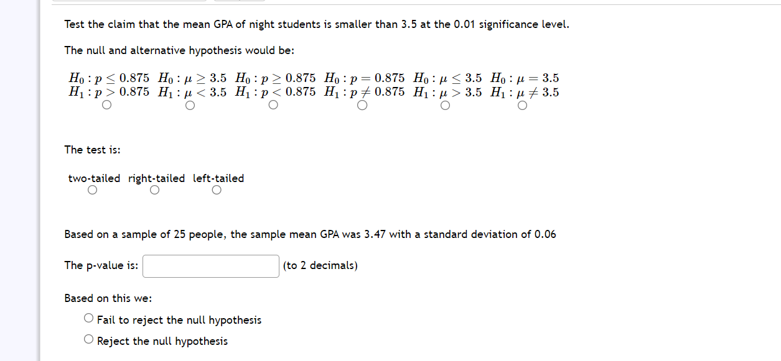Click the 'left-tailed' text label
The width and height of the screenshot is (781, 361).
pos(218,178)
